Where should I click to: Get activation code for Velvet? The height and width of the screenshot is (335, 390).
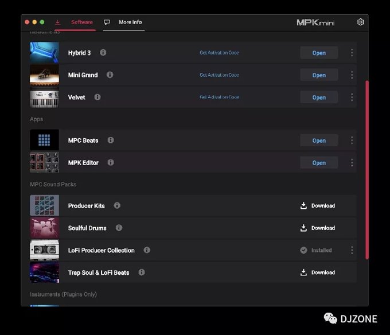coord(219,97)
